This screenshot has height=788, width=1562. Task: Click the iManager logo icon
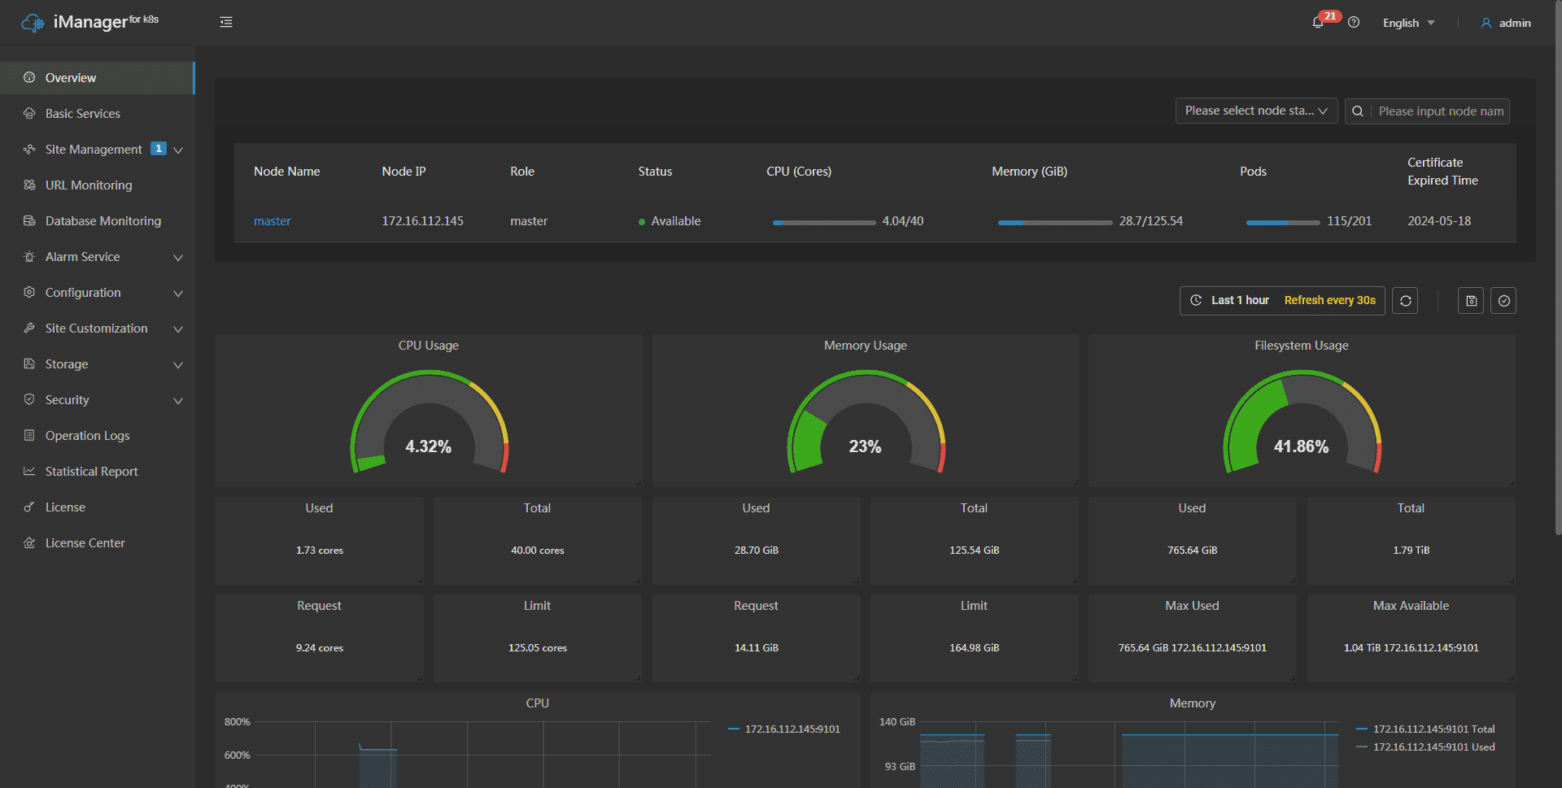coord(33,23)
